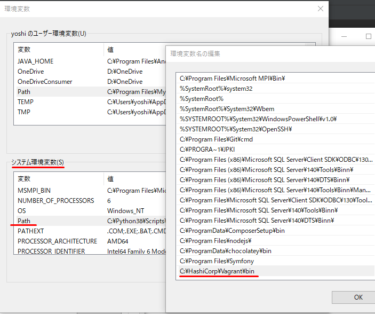Click system variables 値 column header

pyautogui.click(x=135, y=179)
